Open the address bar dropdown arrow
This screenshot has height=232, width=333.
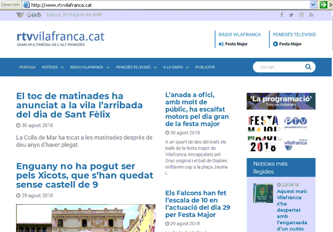(x=313, y=5)
